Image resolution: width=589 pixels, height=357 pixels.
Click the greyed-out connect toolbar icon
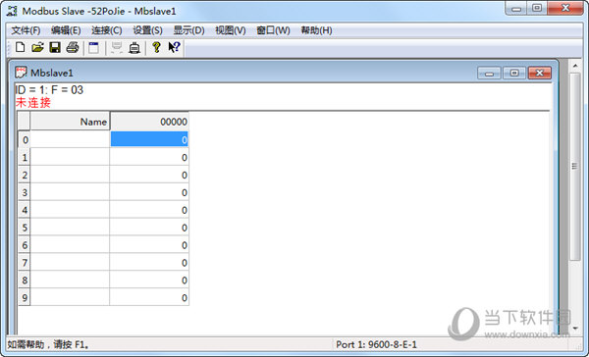click(117, 48)
